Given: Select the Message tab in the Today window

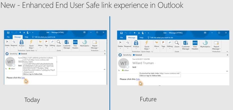Looking at the screenshot, I should click(17, 37).
